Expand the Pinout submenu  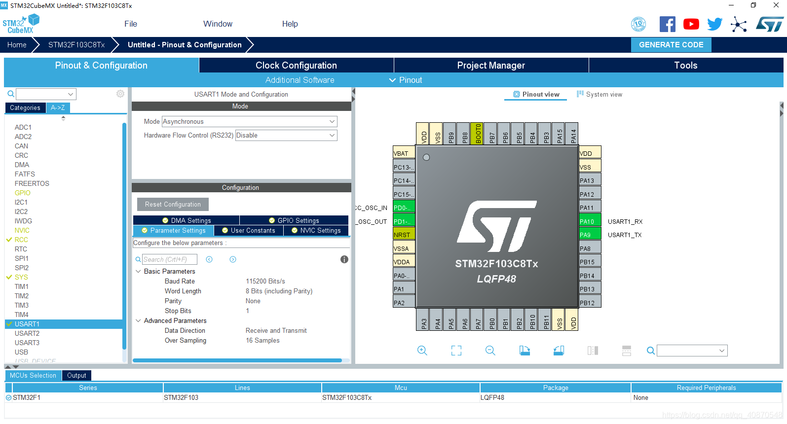[x=406, y=80]
